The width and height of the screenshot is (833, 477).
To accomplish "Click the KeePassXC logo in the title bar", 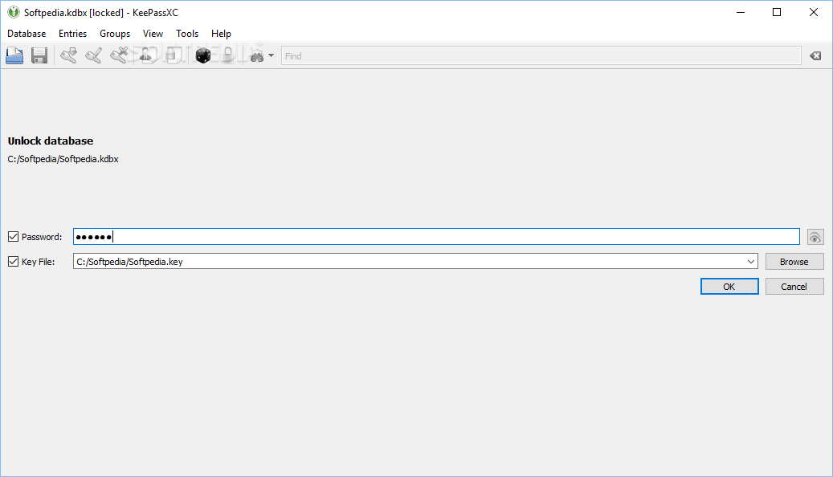I will click(14, 12).
